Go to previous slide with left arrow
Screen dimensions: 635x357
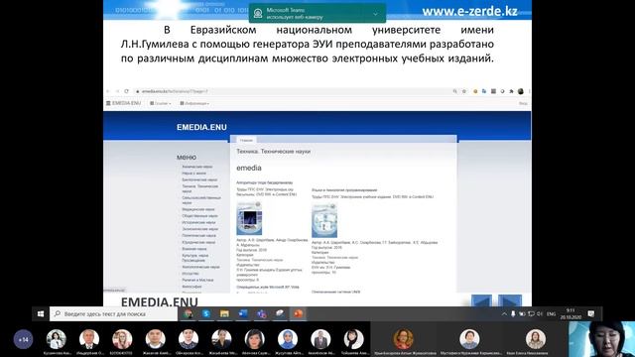point(482,301)
